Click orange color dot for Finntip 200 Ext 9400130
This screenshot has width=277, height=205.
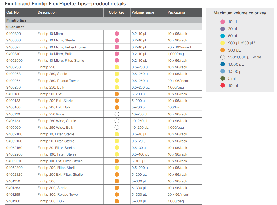tap(117, 94)
